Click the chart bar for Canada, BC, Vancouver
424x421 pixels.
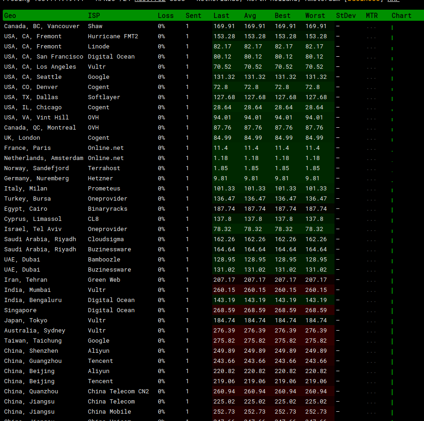[x=392, y=27]
